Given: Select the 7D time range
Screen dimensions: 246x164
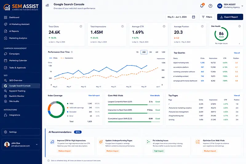Looking at the screenshot, I should click(137, 52).
